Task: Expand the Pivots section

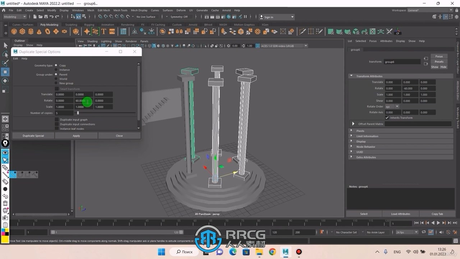Action: point(401,131)
